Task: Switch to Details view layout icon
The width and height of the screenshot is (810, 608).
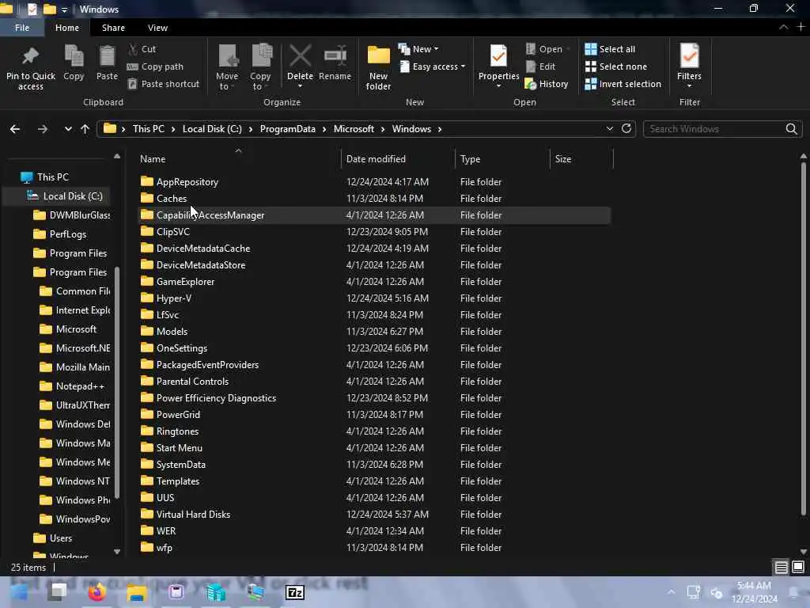Action: (x=781, y=568)
